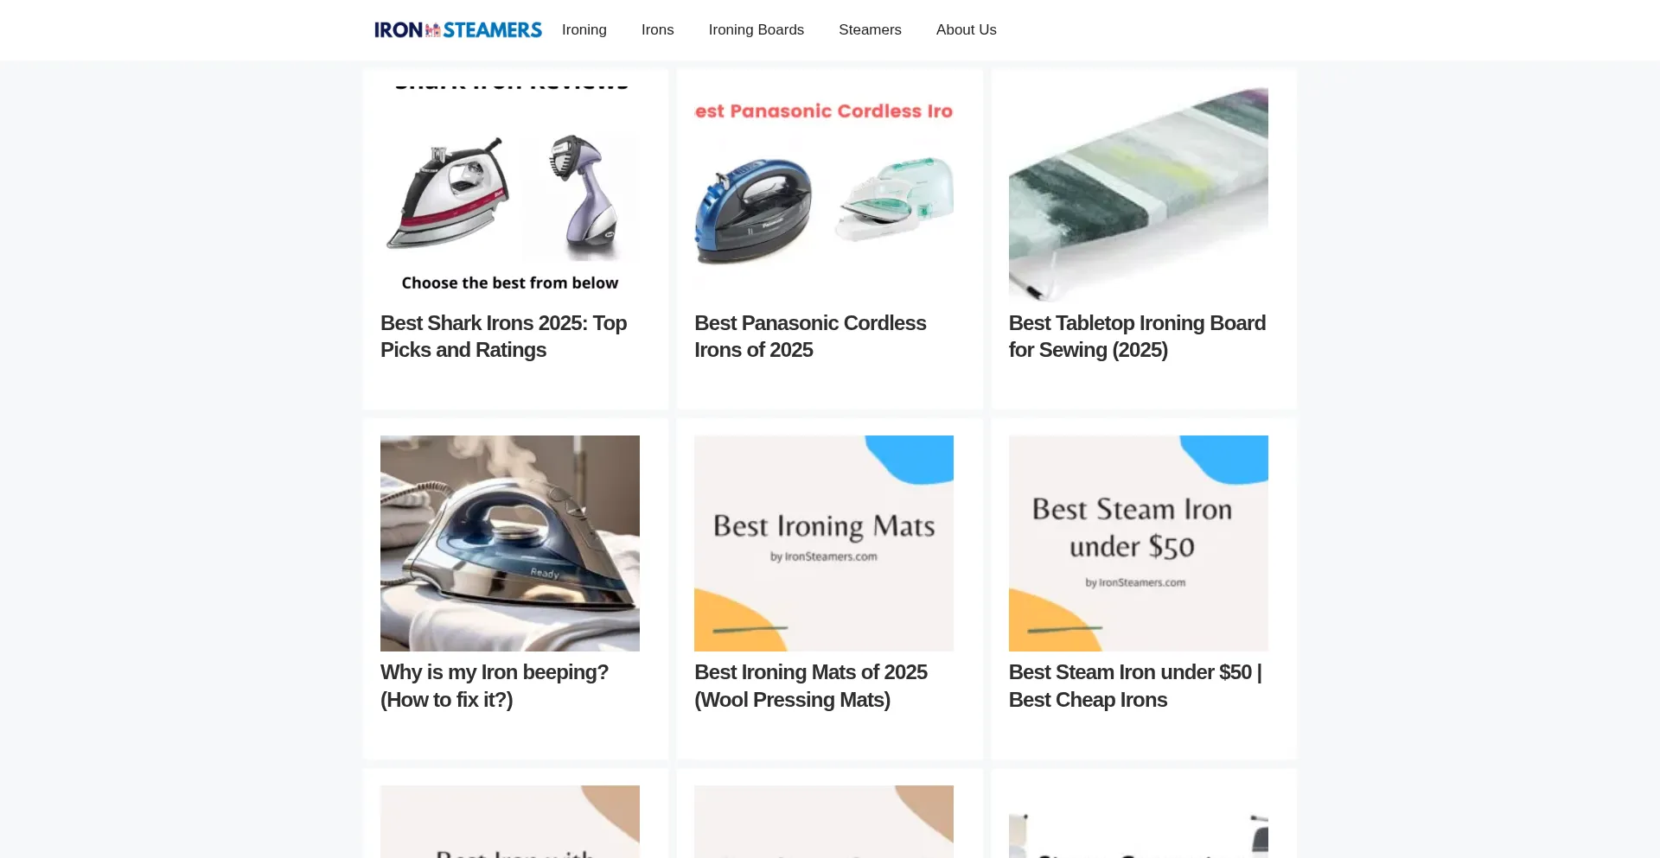Read Best Shark Irons 2025 article
1660x858 pixels.
click(504, 336)
